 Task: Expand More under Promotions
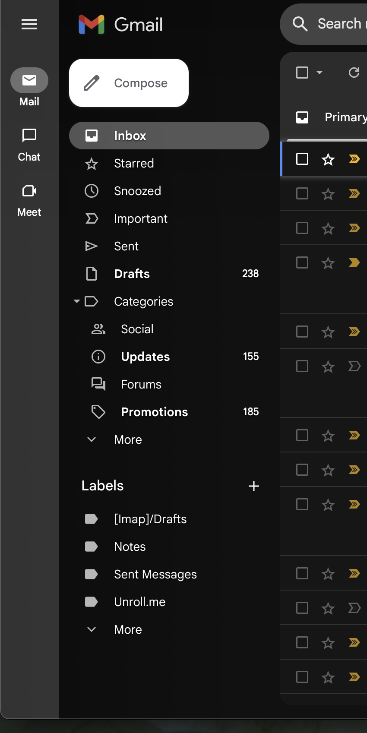[128, 439]
